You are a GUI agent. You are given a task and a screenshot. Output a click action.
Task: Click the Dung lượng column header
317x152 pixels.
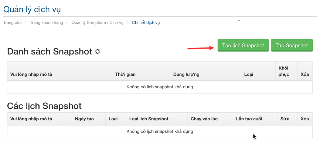click(186, 74)
